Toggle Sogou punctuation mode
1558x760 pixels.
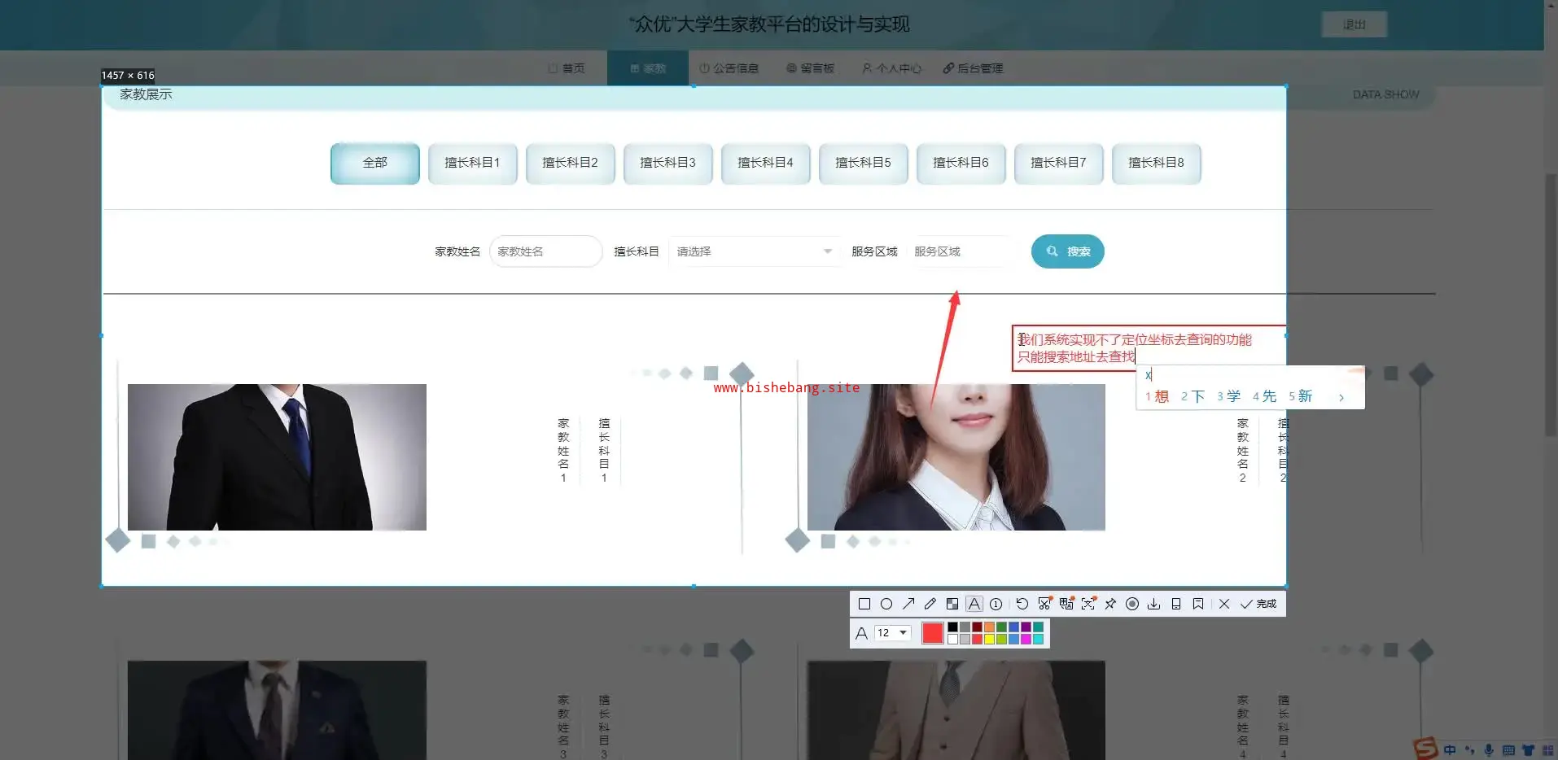point(1469,750)
